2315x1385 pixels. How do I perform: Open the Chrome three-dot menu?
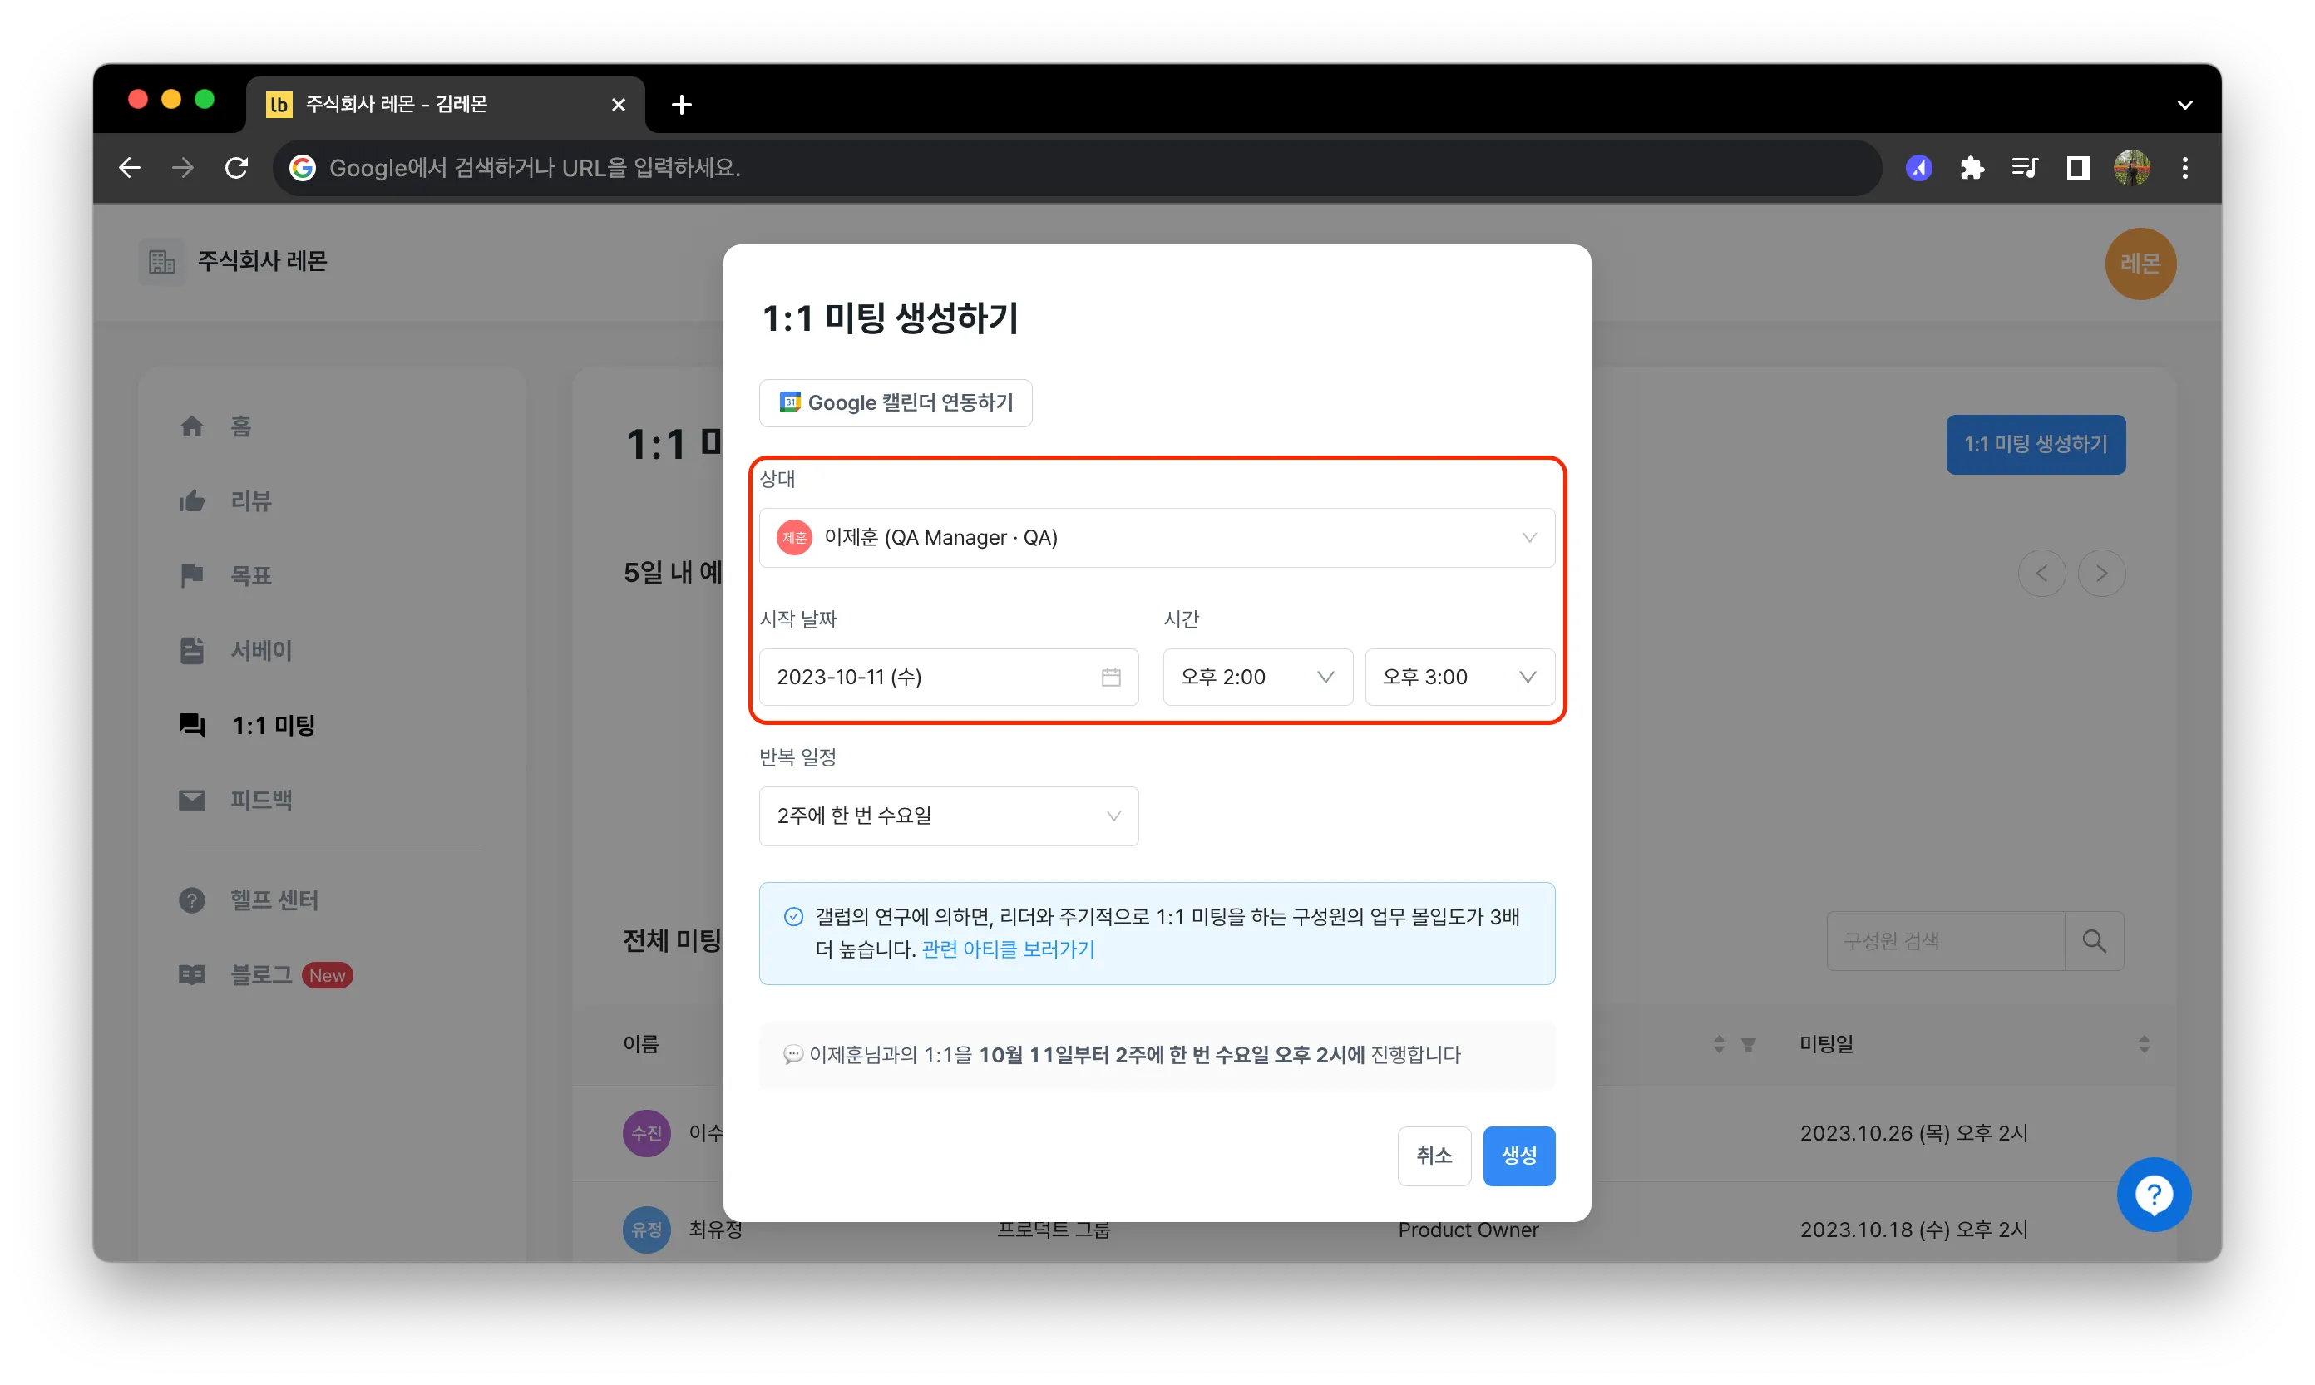tap(2185, 168)
